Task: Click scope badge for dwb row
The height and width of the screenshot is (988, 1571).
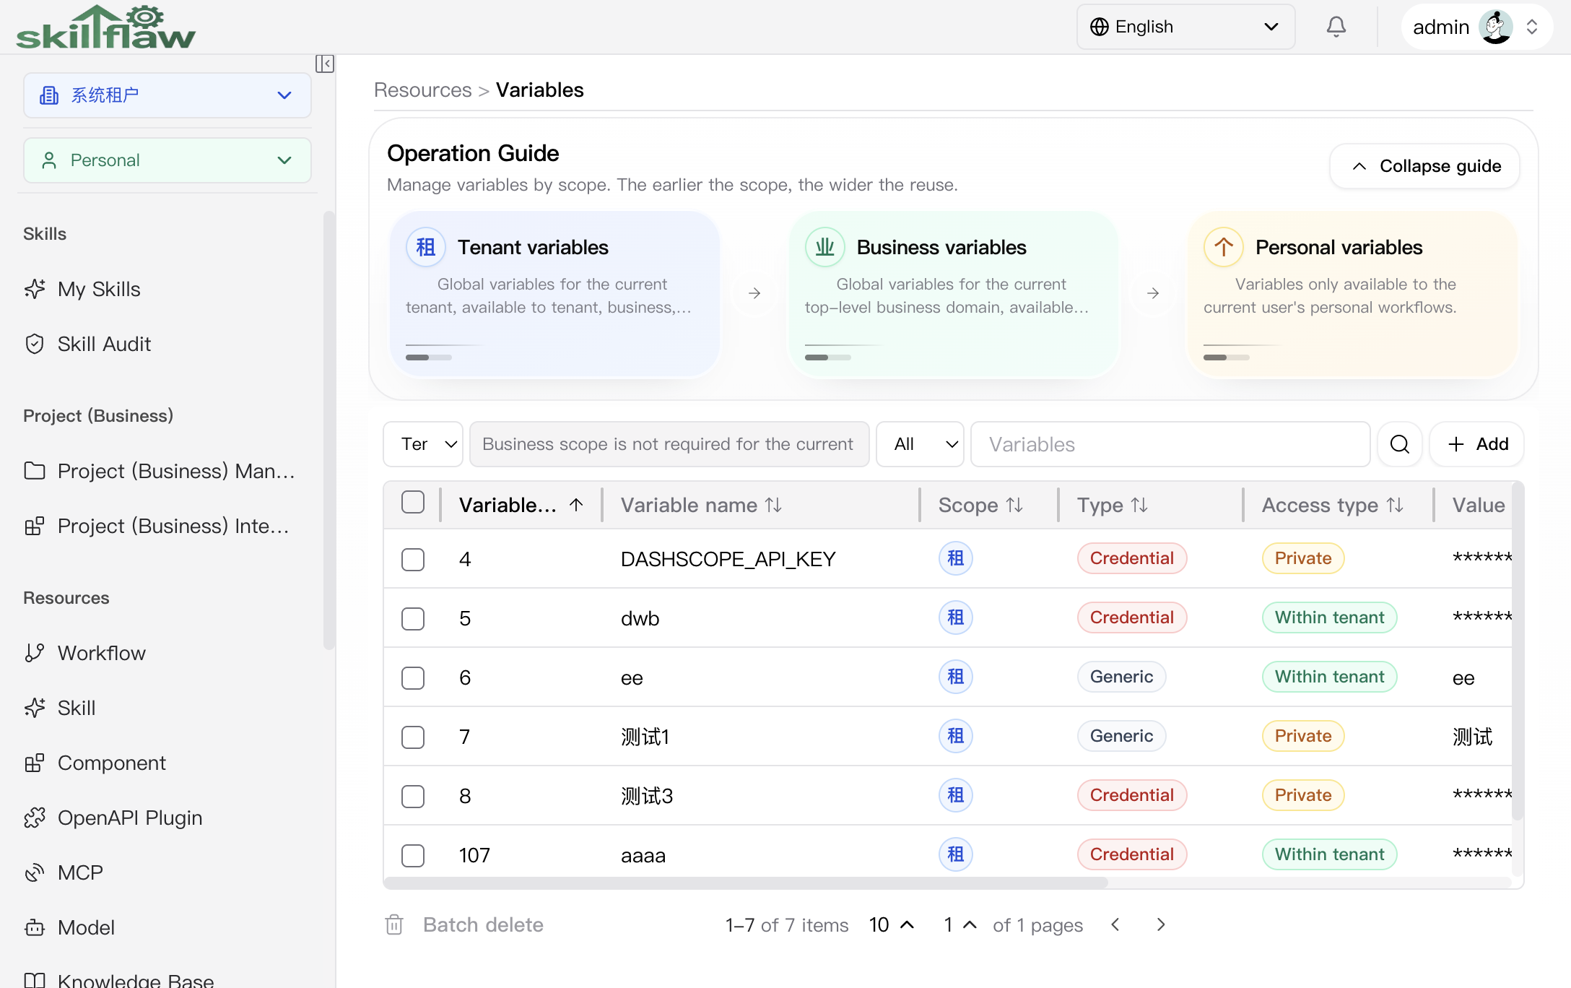Action: pos(955,617)
